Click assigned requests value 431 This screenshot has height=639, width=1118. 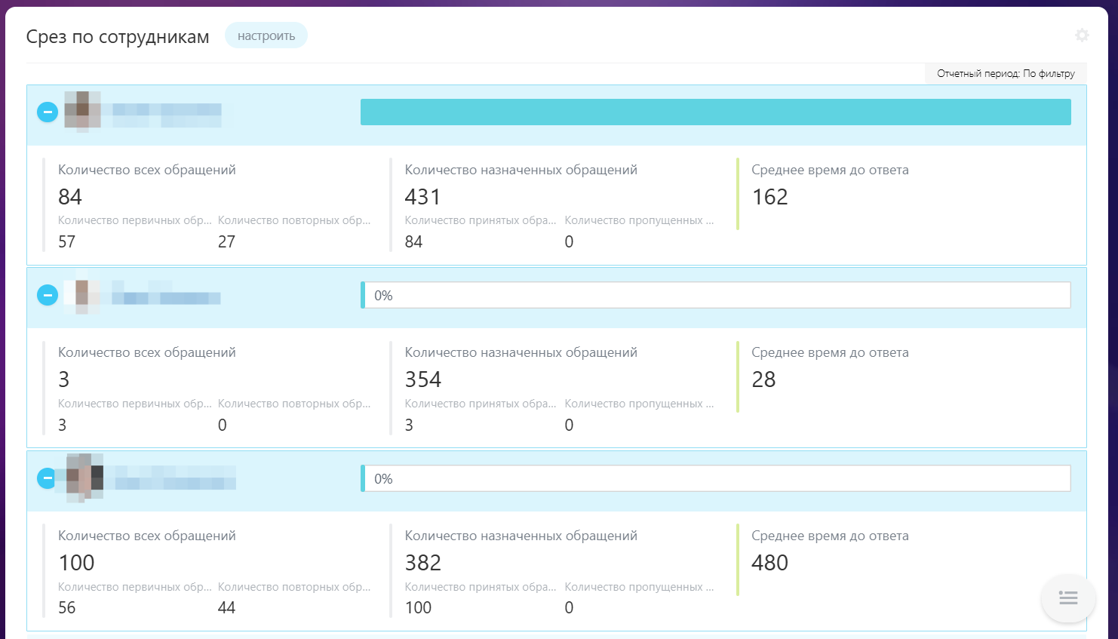tap(422, 197)
